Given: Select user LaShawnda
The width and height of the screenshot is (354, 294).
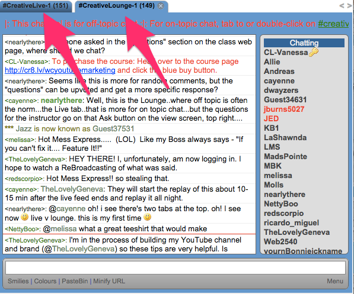Looking at the screenshot, I should [285, 138].
